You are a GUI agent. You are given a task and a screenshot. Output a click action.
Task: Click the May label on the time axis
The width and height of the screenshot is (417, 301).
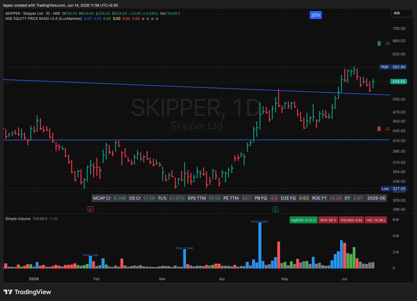[x=285, y=279]
